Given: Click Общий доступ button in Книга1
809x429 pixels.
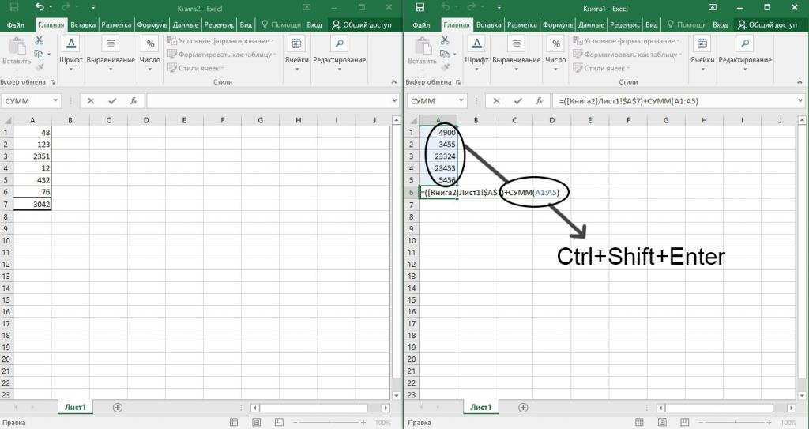Looking at the screenshot, I should [x=766, y=24].
